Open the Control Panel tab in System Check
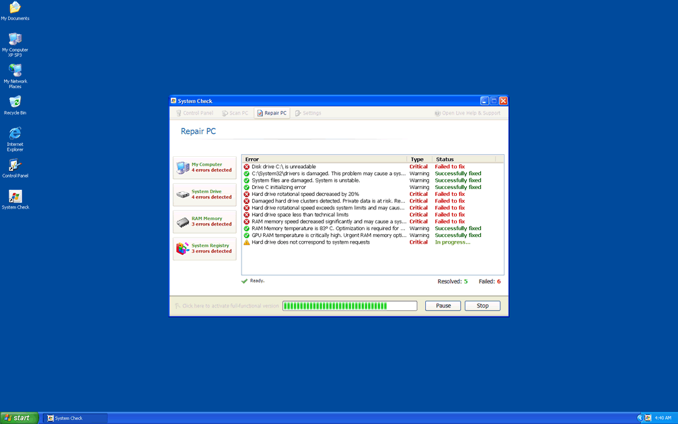This screenshot has height=424, width=678. [194, 113]
